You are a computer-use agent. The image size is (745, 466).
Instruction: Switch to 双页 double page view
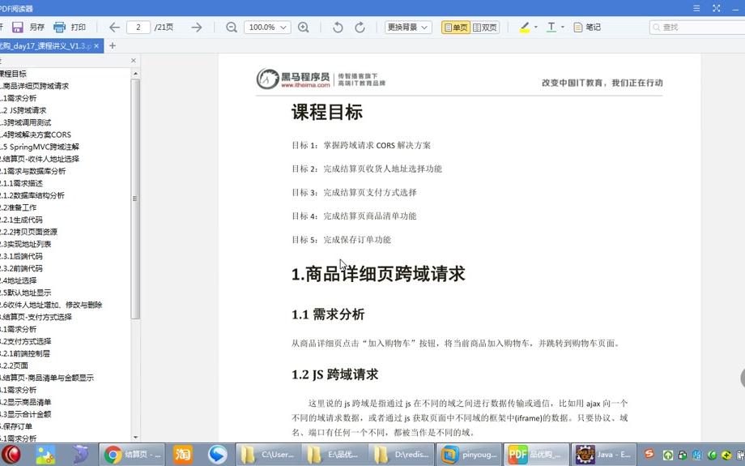click(x=485, y=27)
